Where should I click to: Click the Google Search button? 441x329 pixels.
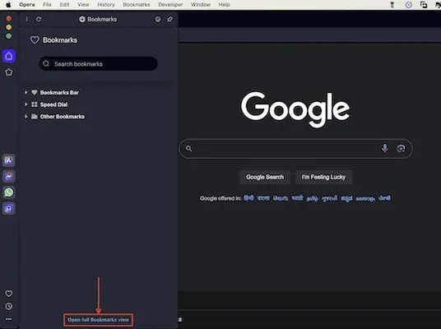click(x=265, y=177)
